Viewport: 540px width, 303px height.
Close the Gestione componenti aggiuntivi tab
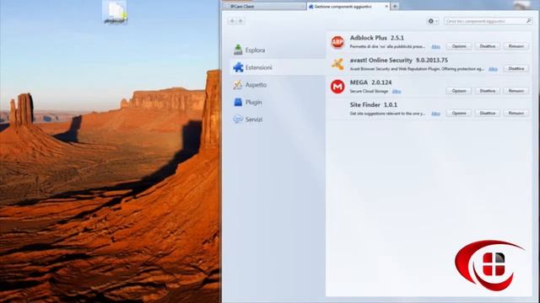pos(386,6)
